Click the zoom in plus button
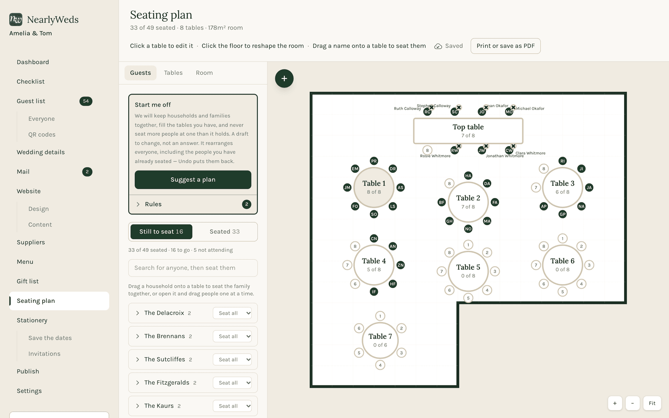 pyautogui.click(x=615, y=403)
